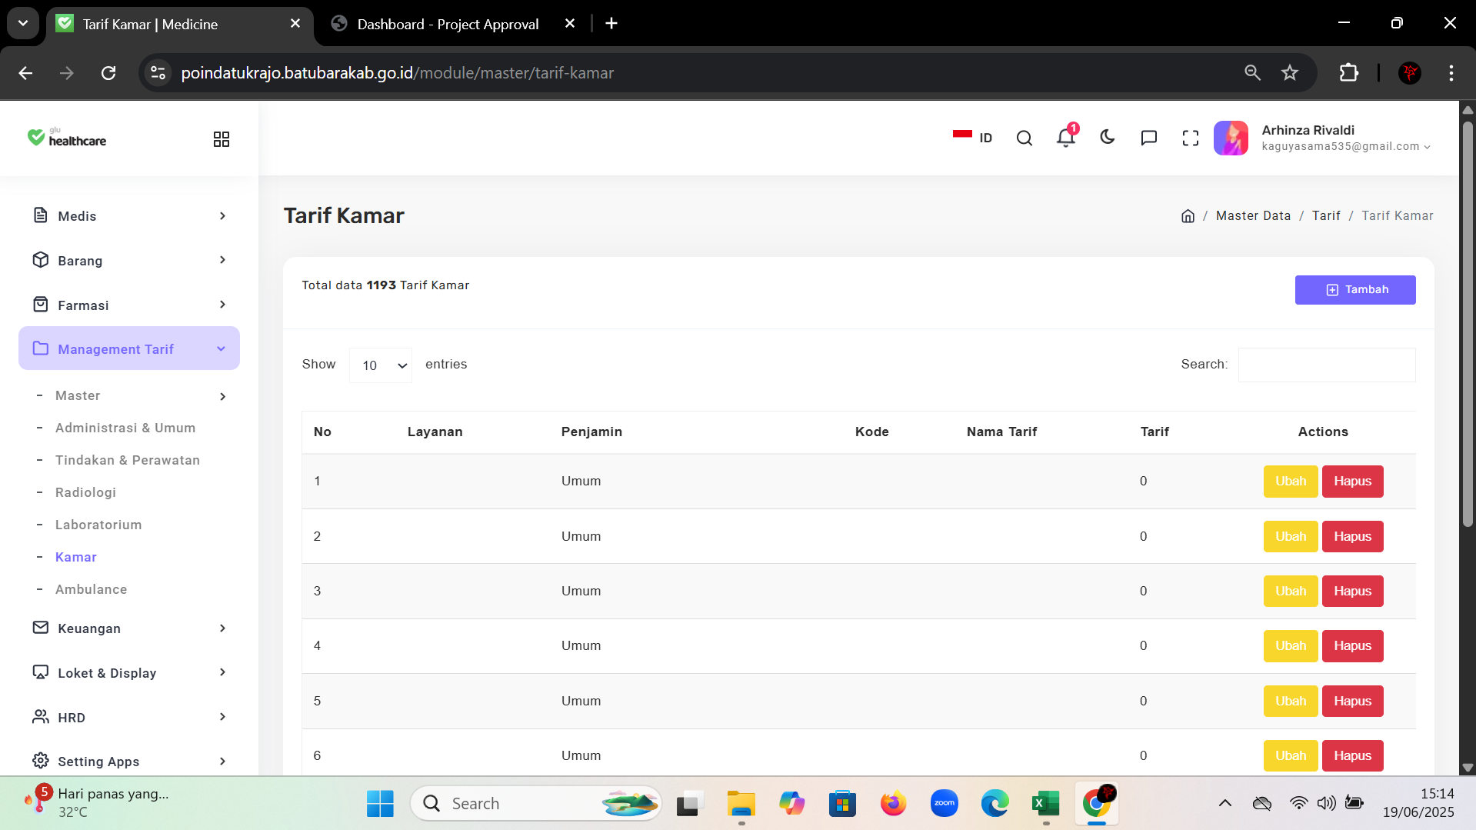Viewport: 1476px width, 830px height.
Task: Toggle dark mode moon icon
Action: [x=1108, y=138]
